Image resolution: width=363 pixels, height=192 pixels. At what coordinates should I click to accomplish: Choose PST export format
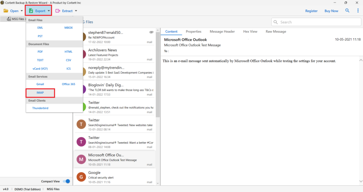40,36
